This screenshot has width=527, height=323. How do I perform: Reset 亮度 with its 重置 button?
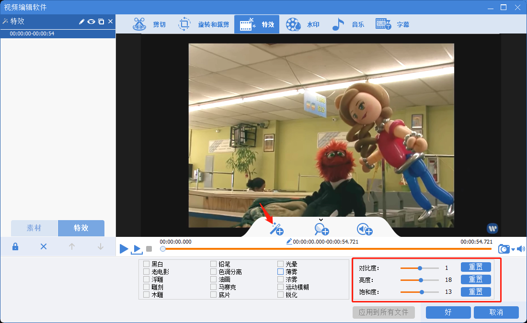pyautogui.click(x=476, y=279)
